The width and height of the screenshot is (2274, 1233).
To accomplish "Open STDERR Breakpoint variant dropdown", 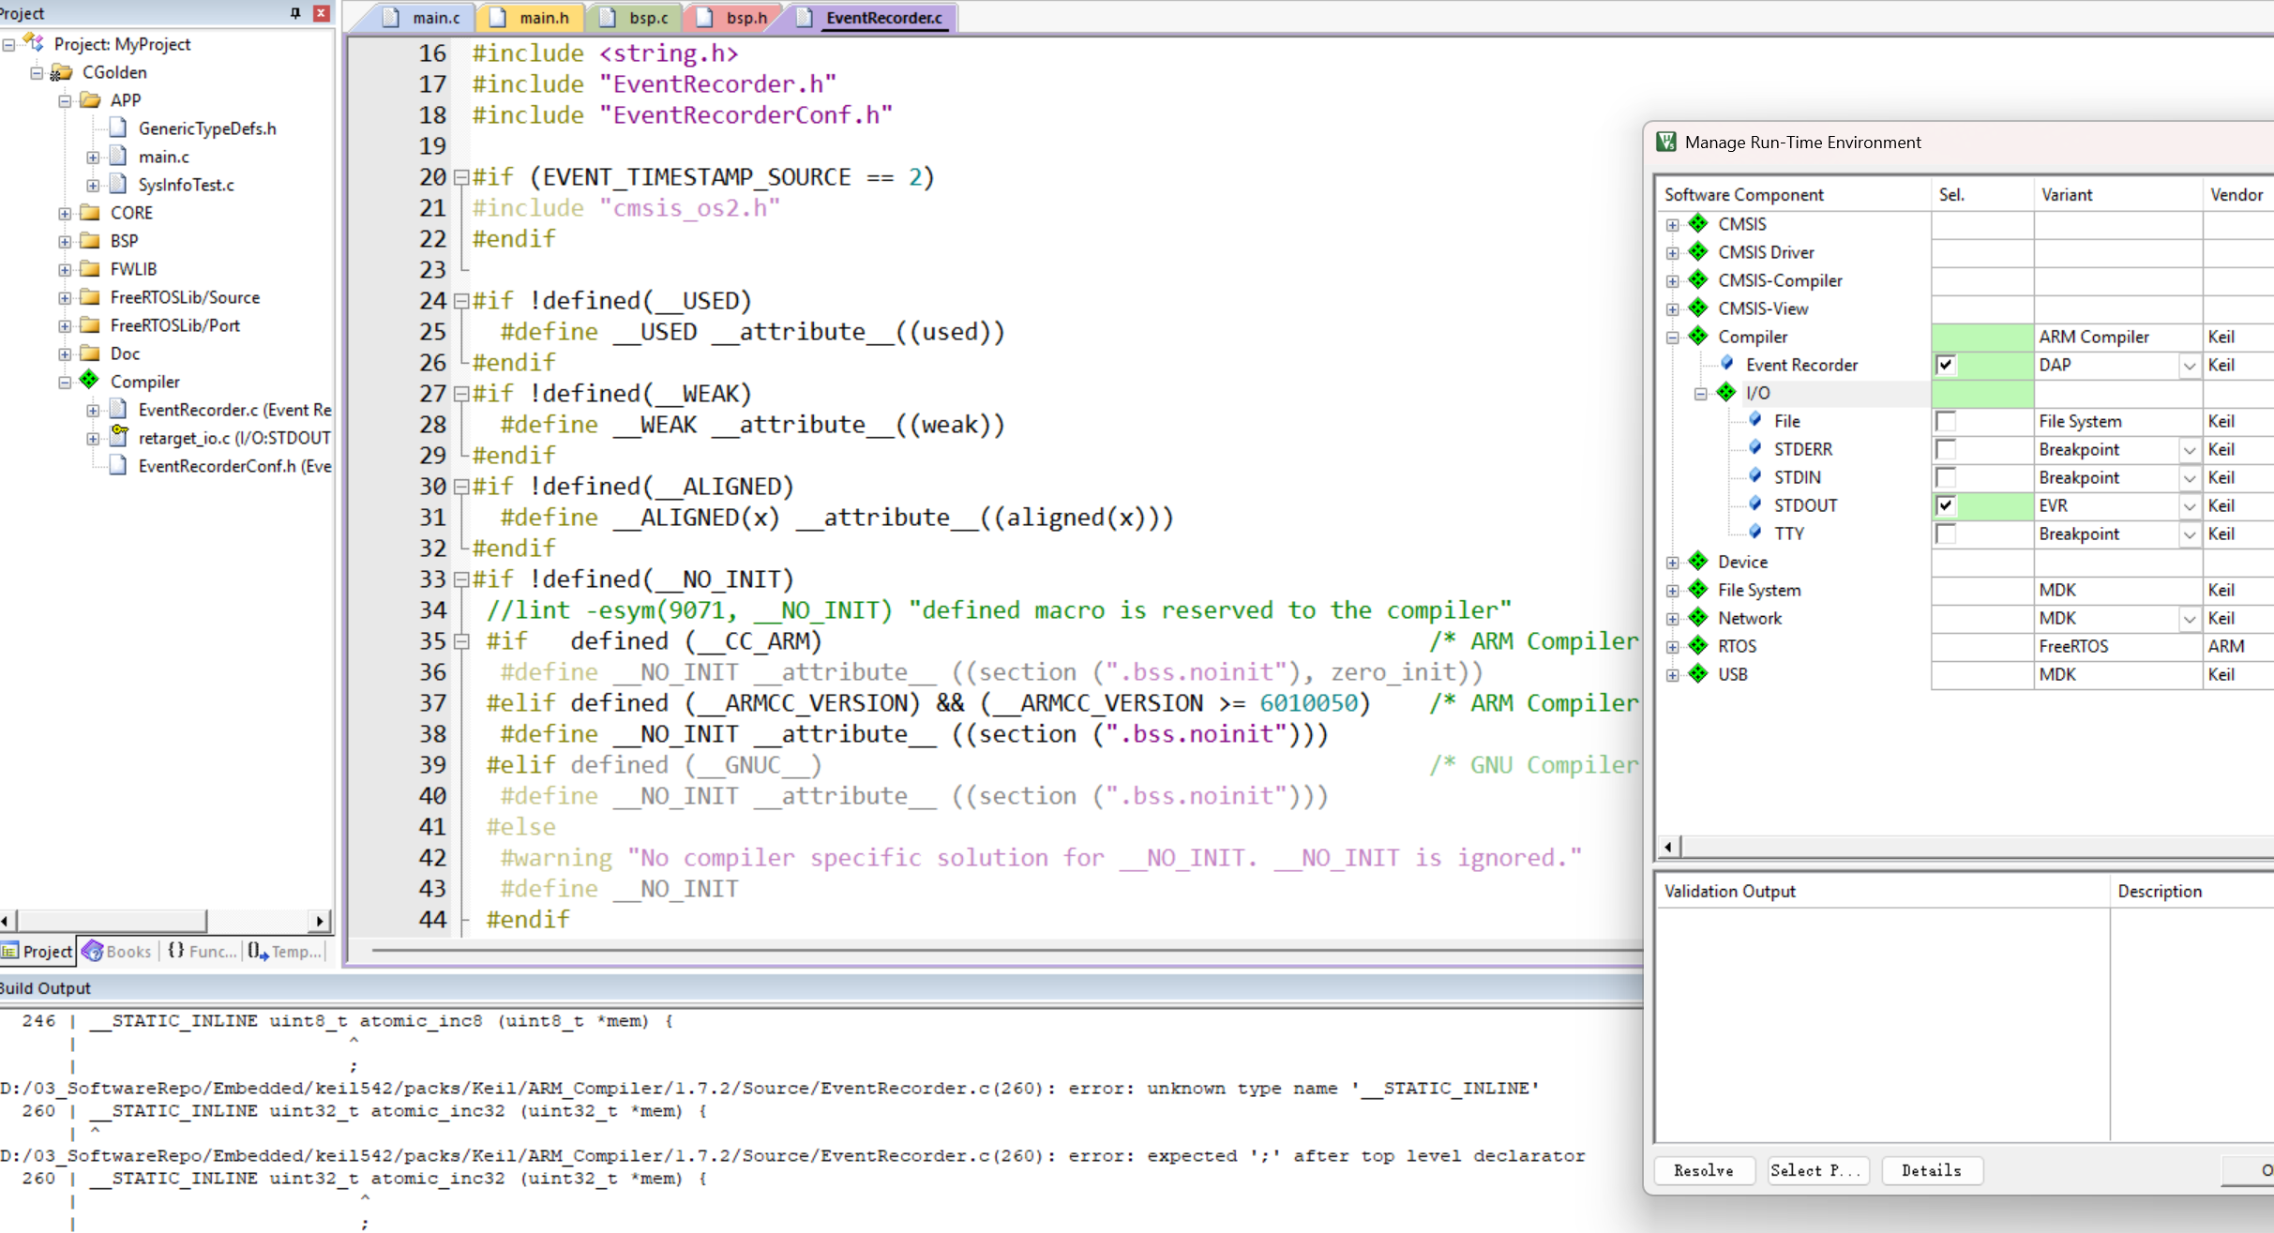I will [x=2189, y=450].
